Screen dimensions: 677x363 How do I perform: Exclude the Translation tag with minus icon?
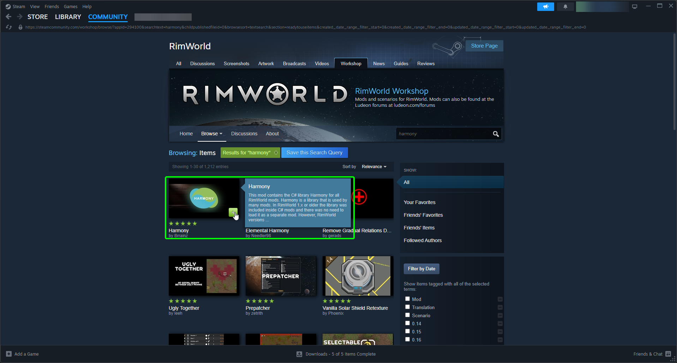coord(500,307)
